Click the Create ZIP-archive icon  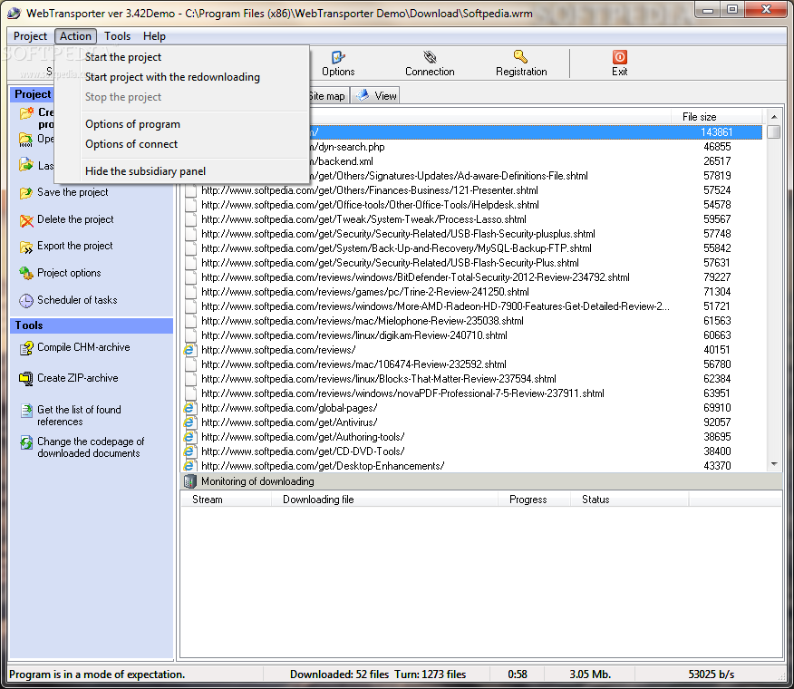[x=26, y=379]
